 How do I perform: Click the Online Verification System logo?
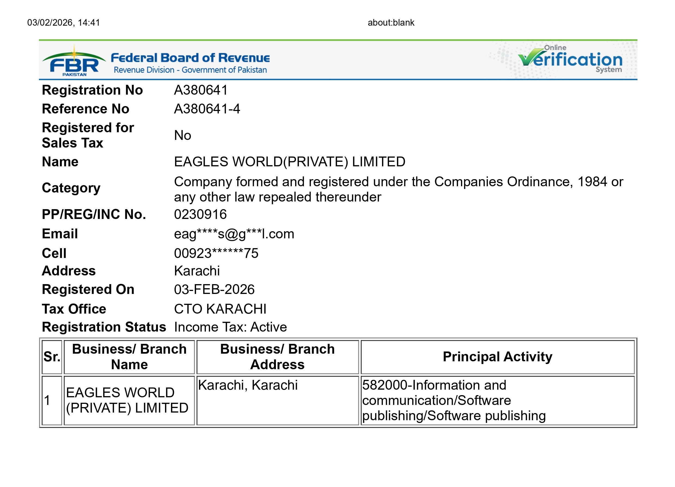pos(570,60)
